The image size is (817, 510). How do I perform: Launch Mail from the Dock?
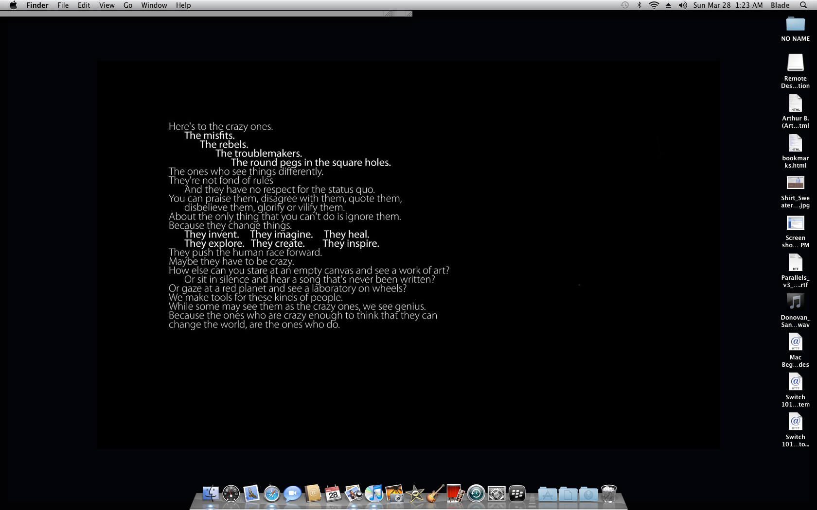[251, 493]
